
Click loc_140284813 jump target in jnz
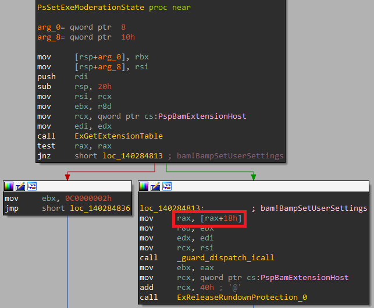click(x=133, y=156)
